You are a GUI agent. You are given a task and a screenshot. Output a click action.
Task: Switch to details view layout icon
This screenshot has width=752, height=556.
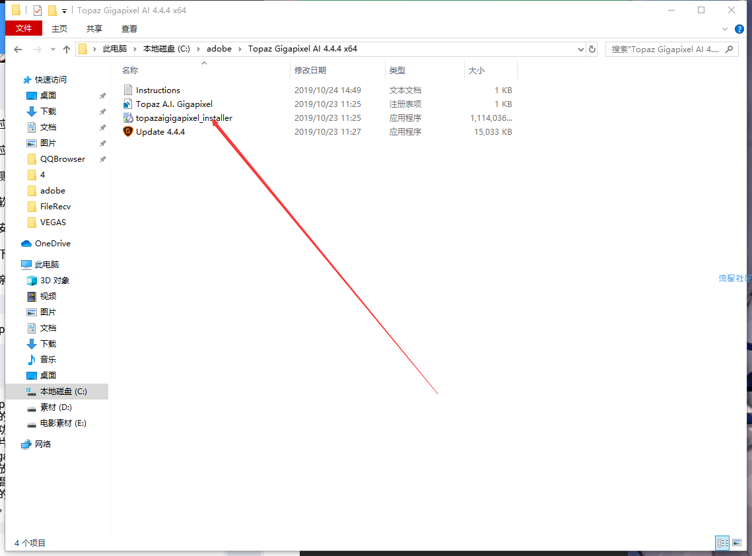point(722,543)
